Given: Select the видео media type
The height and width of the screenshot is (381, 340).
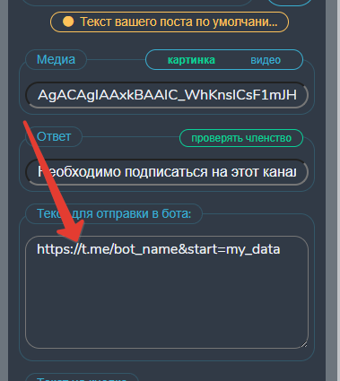Looking at the screenshot, I should click(266, 60).
